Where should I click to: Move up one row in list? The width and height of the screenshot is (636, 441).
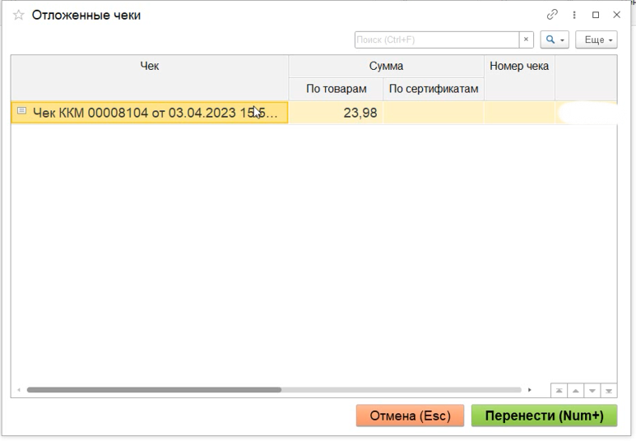(x=576, y=391)
